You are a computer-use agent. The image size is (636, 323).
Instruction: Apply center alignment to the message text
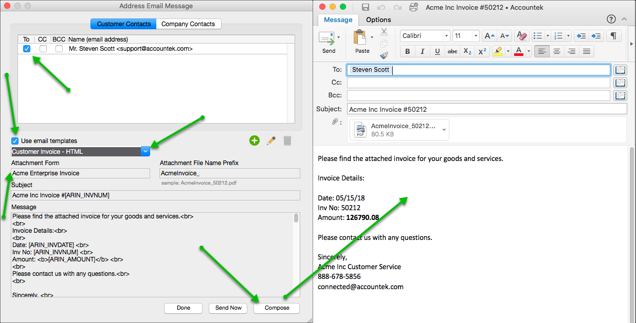(x=557, y=51)
